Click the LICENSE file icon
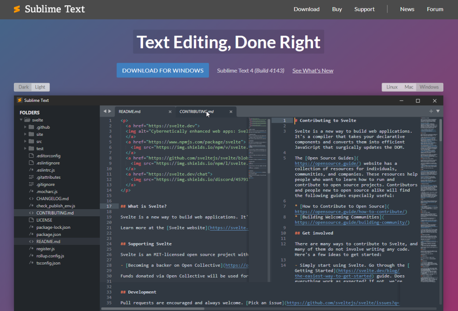The image size is (458, 311). 31,220
